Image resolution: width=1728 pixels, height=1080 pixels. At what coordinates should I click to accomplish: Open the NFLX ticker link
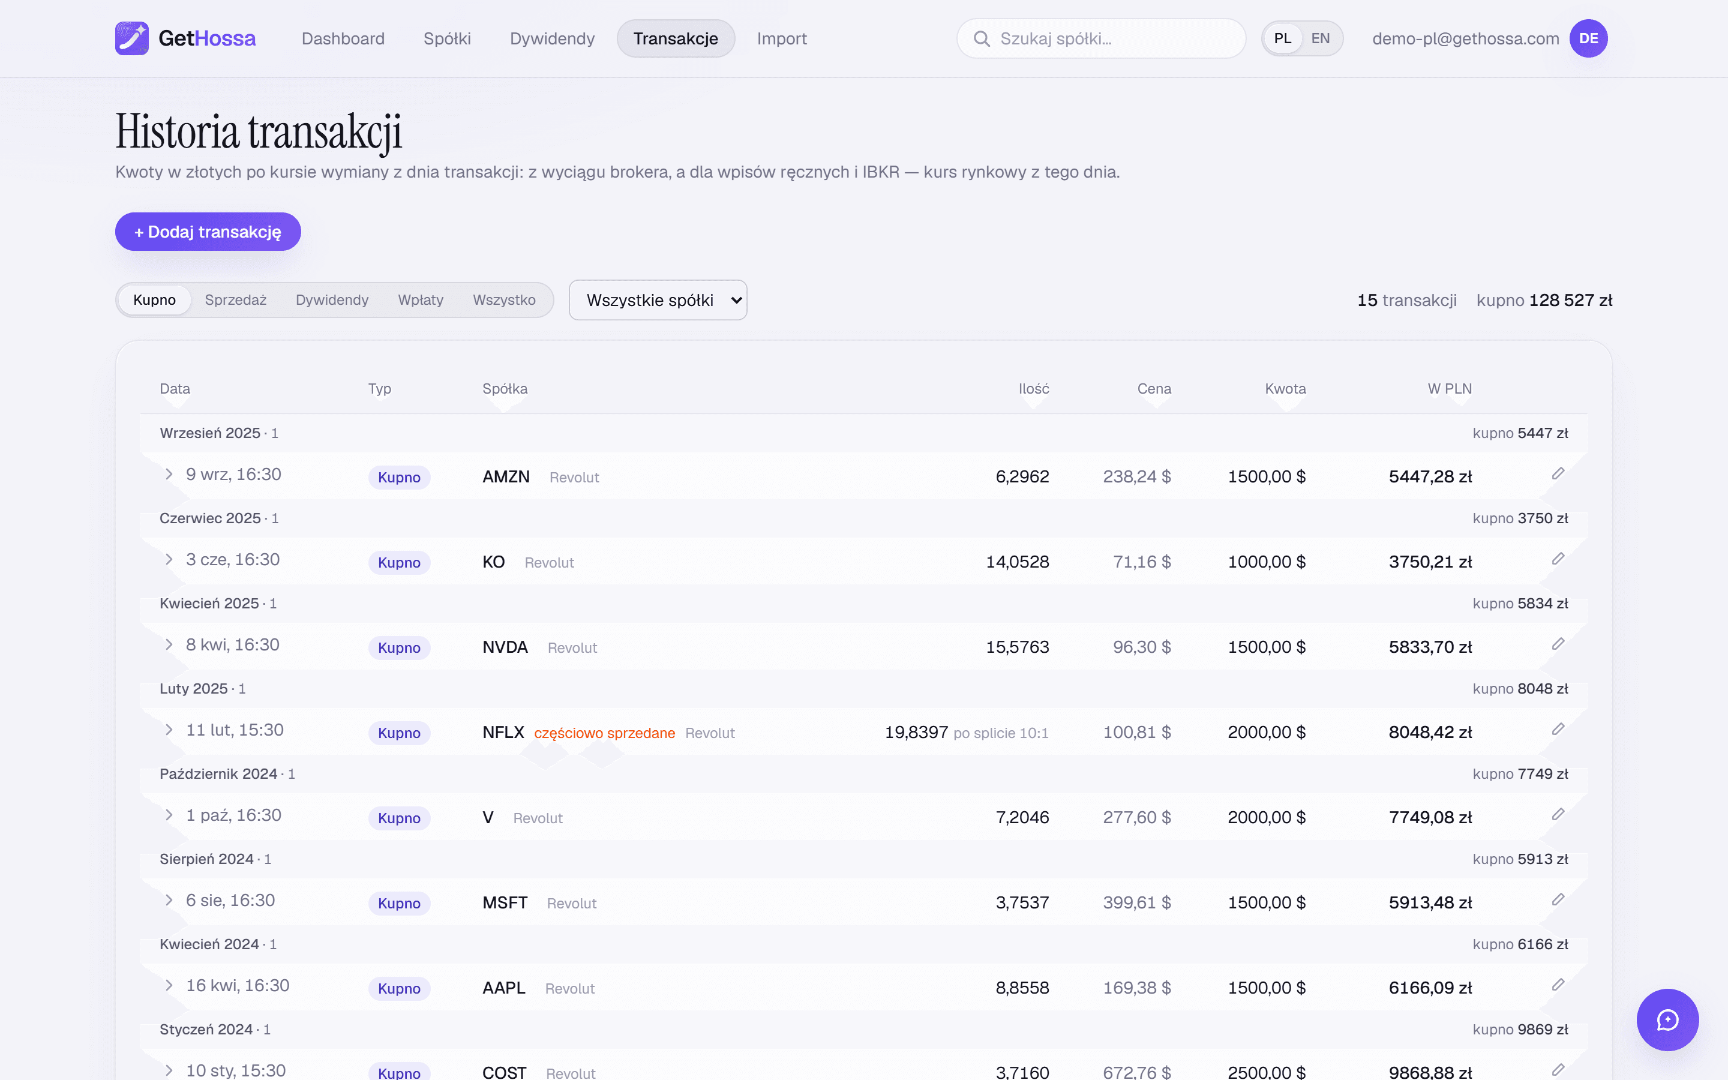click(x=503, y=732)
